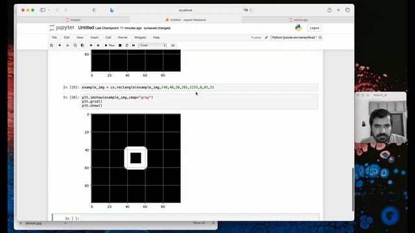Click the Python conda env kernel name
This screenshot has height=233, width=415.
point(294,38)
